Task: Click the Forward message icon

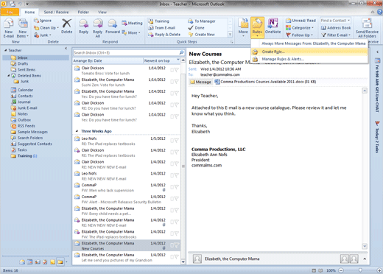Action: pyautogui.click(x=113, y=26)
